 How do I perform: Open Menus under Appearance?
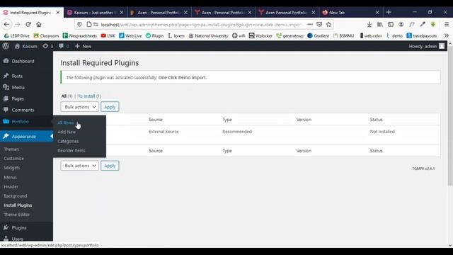coord(11,177)
